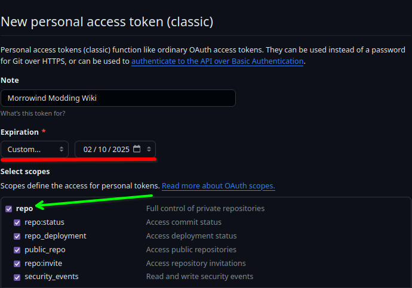Viewport: 412px width, 288px height.
Task: Click the up-down arrows on the Custom dropdown
Action: pyautogui.click(x=62, y=149)
